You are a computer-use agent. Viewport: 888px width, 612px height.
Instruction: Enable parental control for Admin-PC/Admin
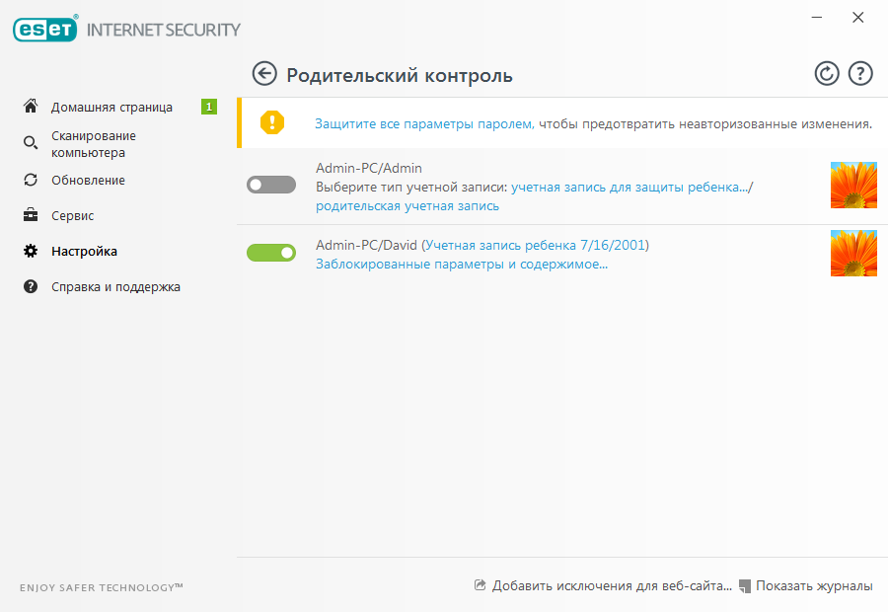[x=271, y=185]
